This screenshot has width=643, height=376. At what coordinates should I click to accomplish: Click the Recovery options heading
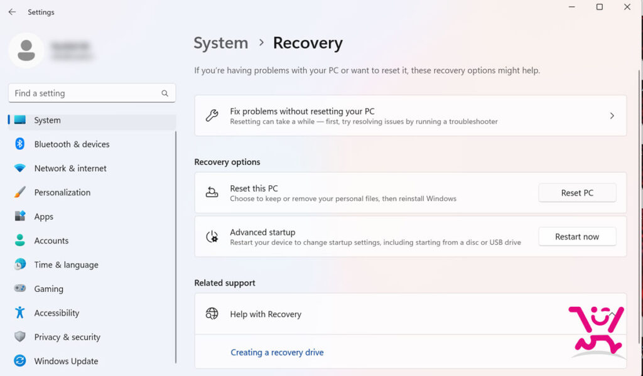tap(227, 162)
